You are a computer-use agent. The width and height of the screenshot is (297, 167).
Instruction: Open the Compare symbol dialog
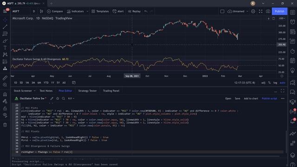[x=55, y=11]
